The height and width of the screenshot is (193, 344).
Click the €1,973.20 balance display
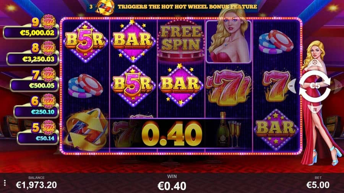pyautogui.click(x=36, y=185)
